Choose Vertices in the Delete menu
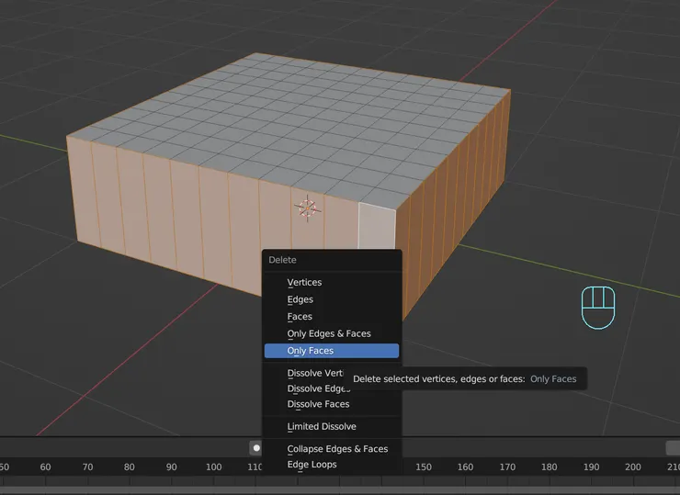This screenshot has width=680, height=495. 304,283
